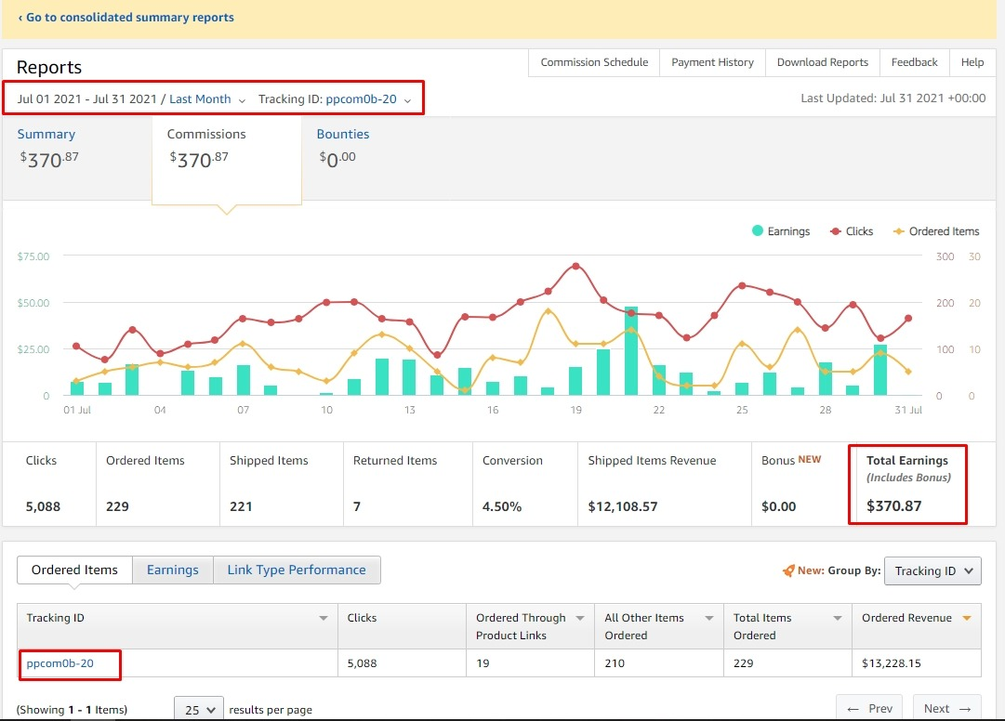The image size is (1005, 721).
Task: Select the Bounties earnings panel
Action: click(x=343, y=149)
